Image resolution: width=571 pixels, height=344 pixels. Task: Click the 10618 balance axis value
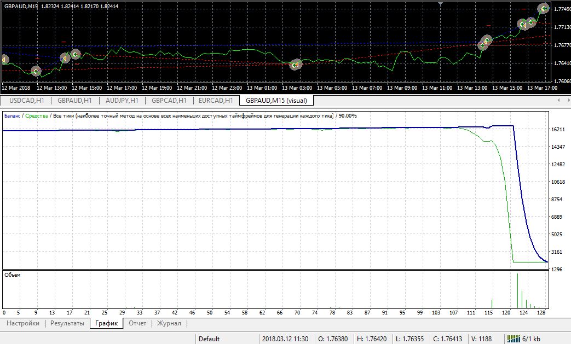[x=558, y=182]
